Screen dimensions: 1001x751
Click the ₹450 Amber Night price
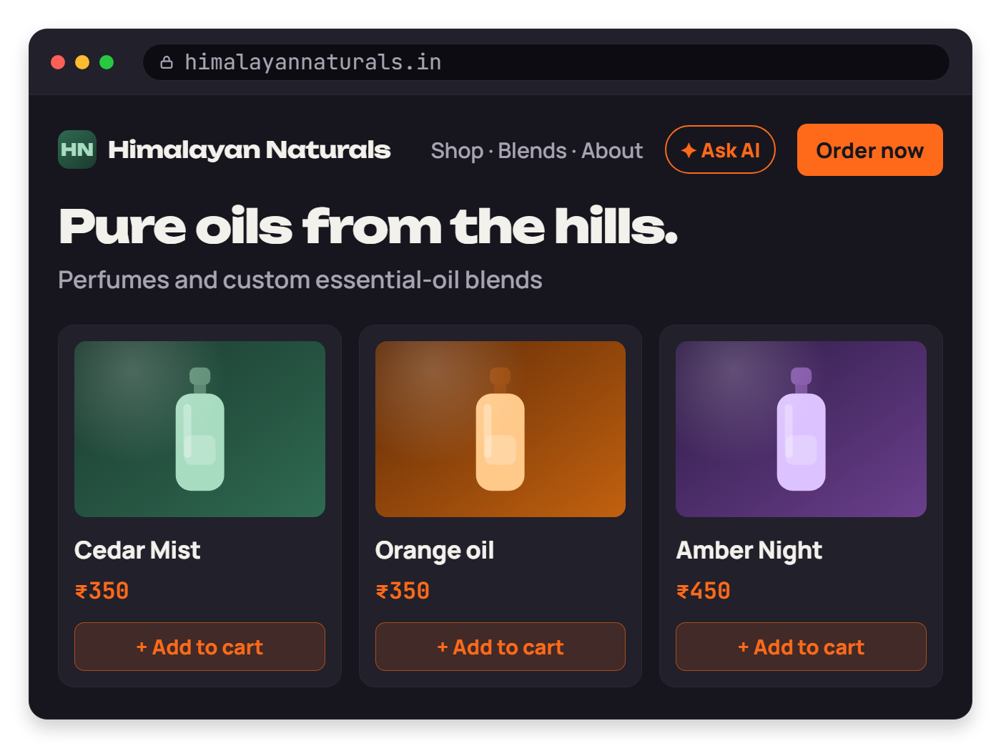(704, 591)
